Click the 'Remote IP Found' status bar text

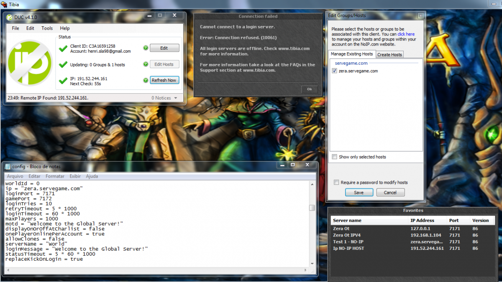click(x=48, y=98)
